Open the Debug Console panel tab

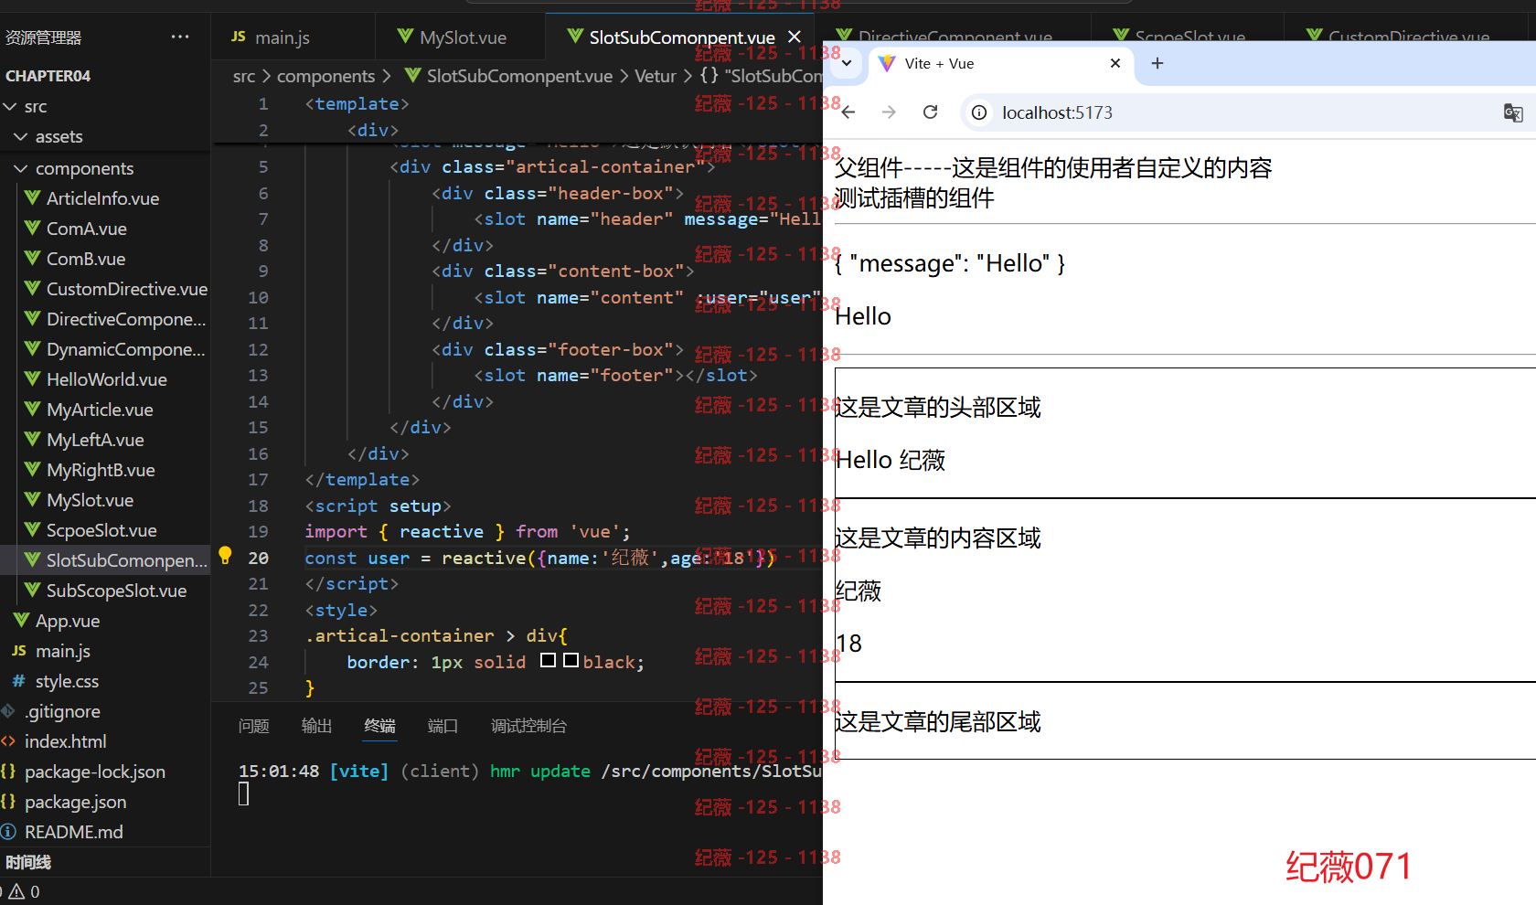[528, 726]
